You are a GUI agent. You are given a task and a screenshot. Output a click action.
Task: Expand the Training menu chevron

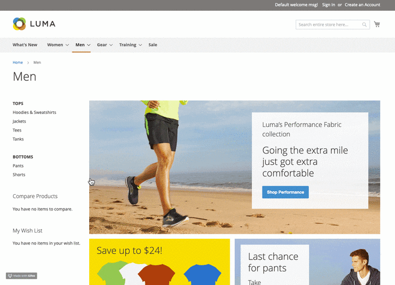click(140, 45)
